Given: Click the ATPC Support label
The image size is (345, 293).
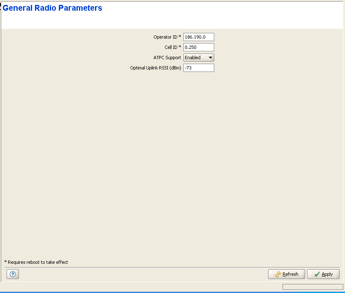Looking at the screenshot, I should 167,58.
